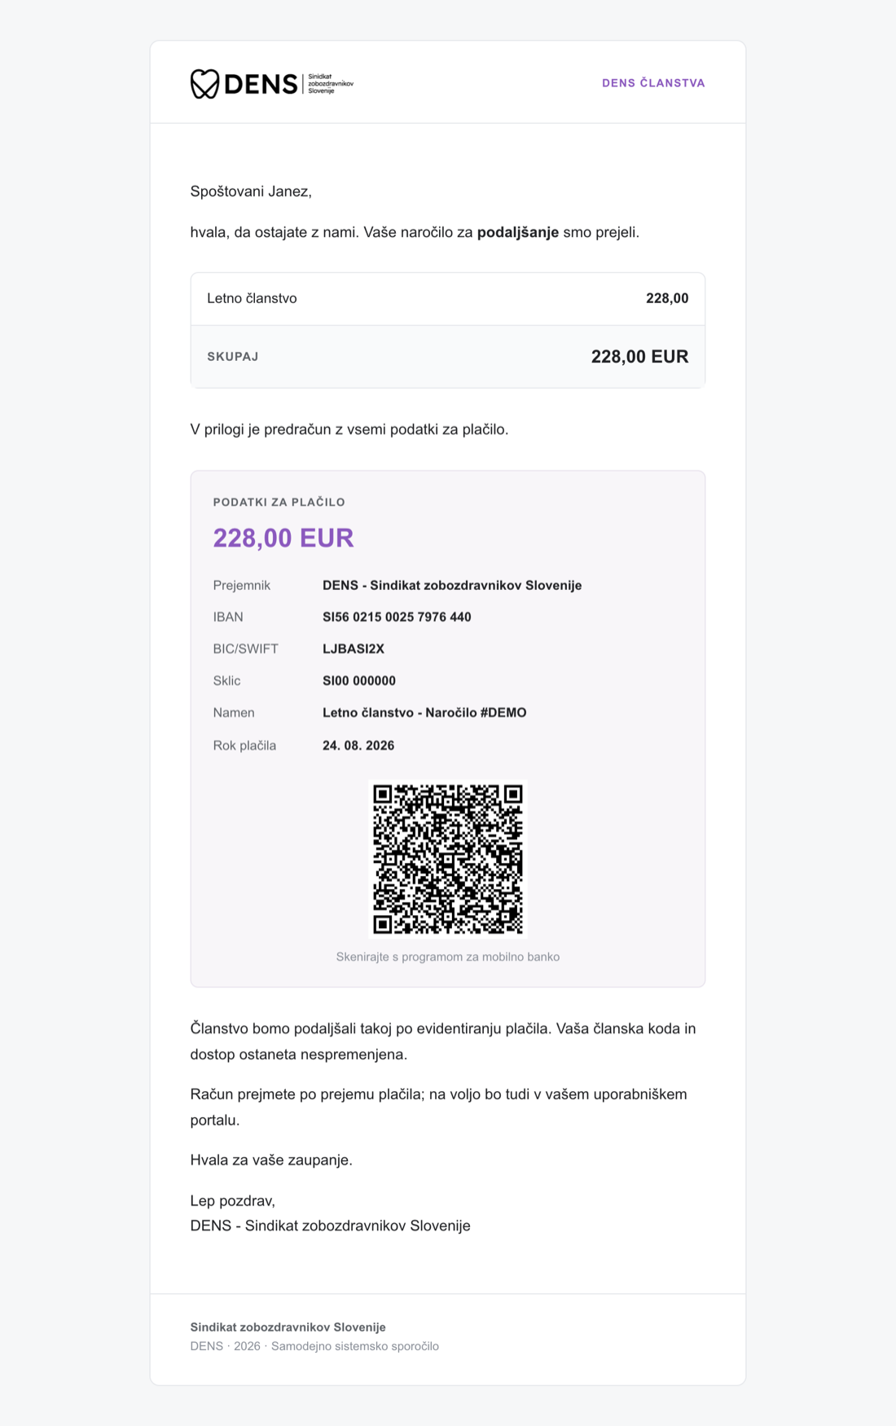This screenshot has width=896, height=1426.
Task: Click the Sindikat zobozdravnikov Slovenije footer title
Action: tap(288, 1327)
